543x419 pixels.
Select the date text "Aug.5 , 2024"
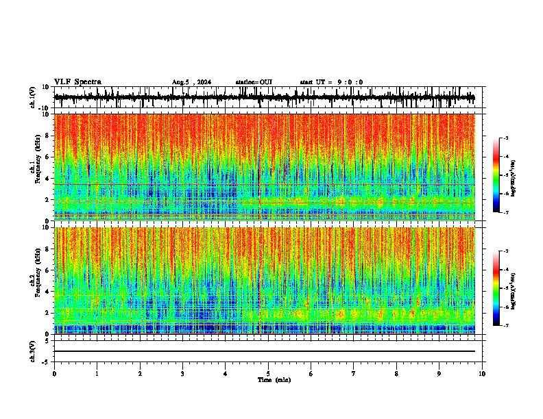(x=191, y=82)
